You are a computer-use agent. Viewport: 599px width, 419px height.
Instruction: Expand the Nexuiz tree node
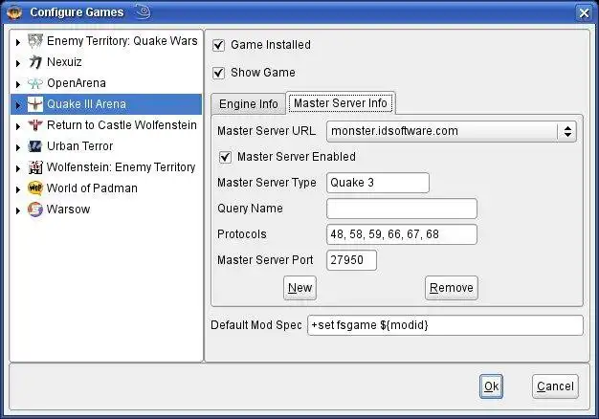[x=18, y=63]
